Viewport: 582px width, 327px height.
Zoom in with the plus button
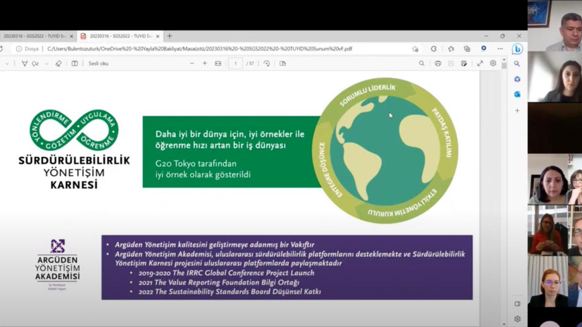pyautogui.click(x=205, y=63)
